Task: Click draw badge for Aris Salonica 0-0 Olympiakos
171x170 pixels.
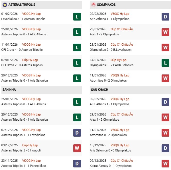Action: [165, 148]
